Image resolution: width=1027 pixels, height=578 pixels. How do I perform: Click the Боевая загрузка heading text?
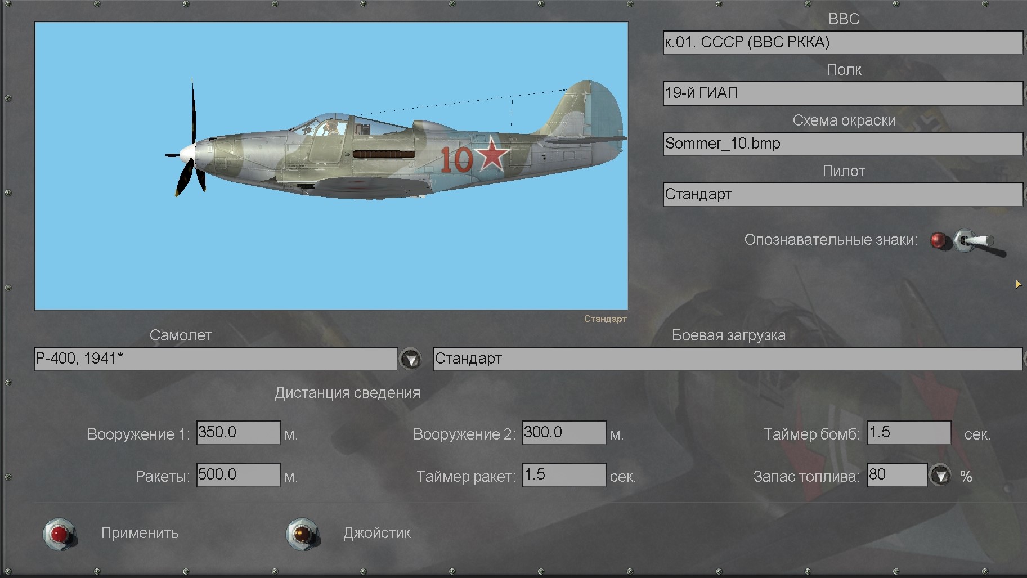(x=728, y=335)
